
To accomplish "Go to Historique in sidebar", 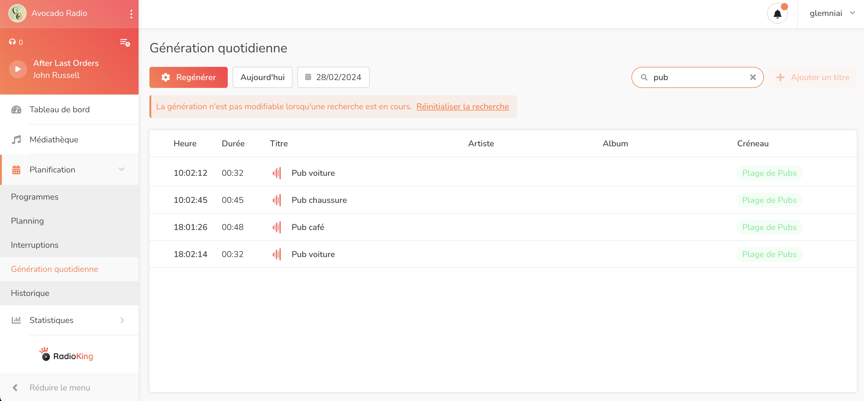I will (30, 293).
